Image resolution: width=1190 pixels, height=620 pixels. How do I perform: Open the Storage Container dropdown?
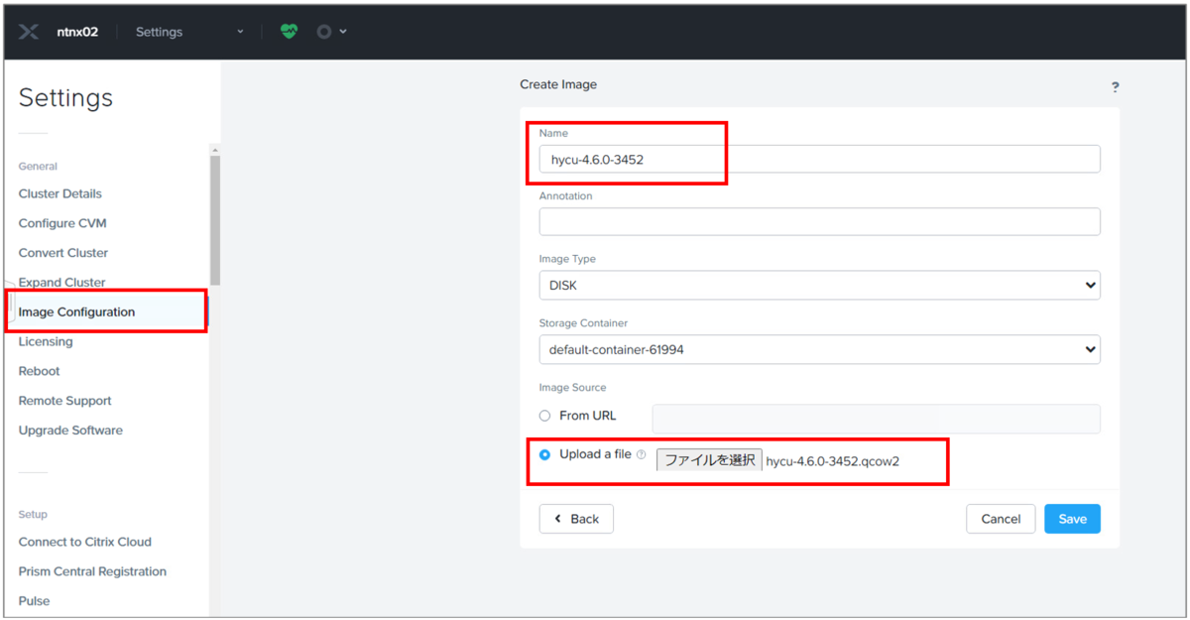click(x=819, y=349)
